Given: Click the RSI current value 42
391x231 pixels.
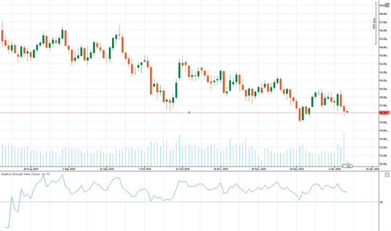Looking at the screenshot, I should 48,174.
